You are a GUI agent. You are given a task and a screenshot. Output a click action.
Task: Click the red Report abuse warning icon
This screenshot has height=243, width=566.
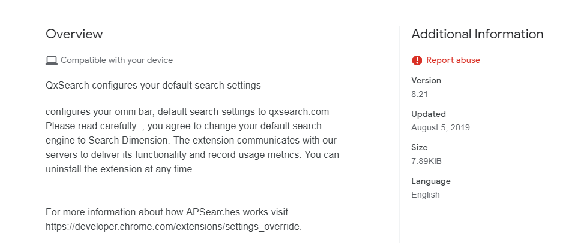coord(417,60)
